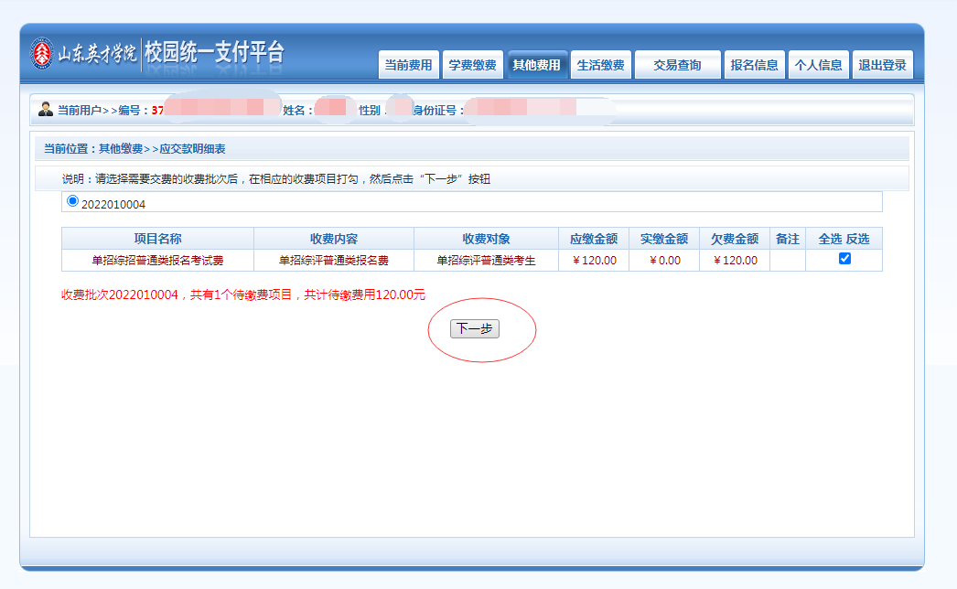
Task: Open the 个人信息 tab
Action: pyautogui.click(x=818, y=65)
